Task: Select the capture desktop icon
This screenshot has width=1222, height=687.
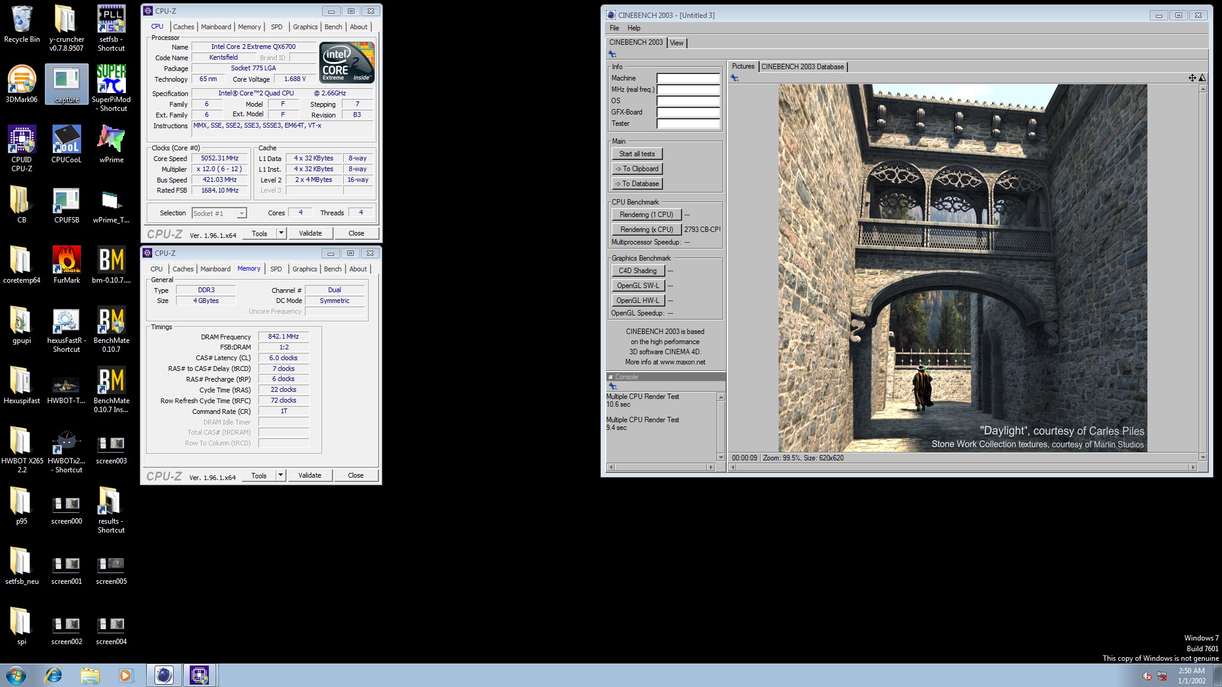Action: click(x=66, y=83)
